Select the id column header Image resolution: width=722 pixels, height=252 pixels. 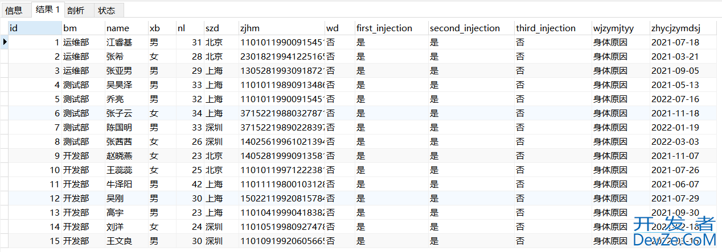pos(35,28)
